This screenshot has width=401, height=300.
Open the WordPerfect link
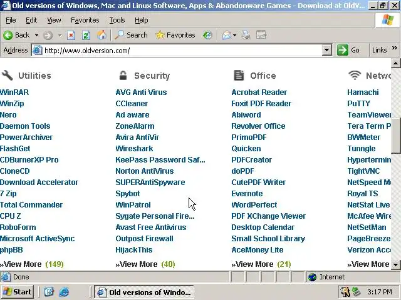[254, 204]
